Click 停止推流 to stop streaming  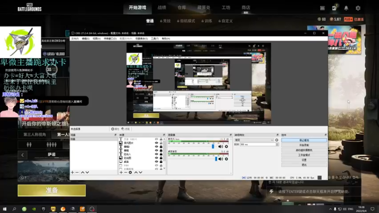click(304, 140)
